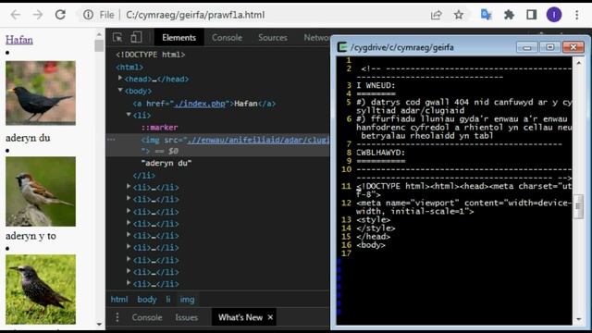This screenshot has height=333, width=592.
Task: Open the ./index.php href link in Elements
Action: coord(200,104)
